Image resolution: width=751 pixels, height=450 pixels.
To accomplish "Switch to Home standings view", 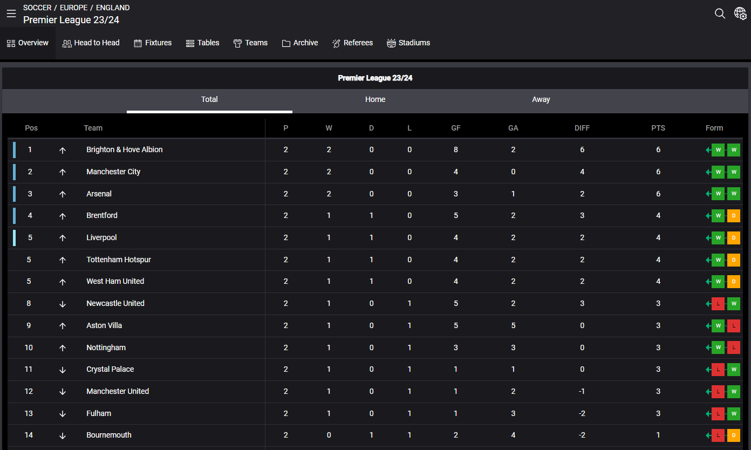I will [375, 100].
